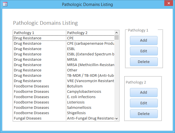The width and height of the screenshot is (175, 133).
Task: Select the ESBL row in list
Action: tap(64, 49)
